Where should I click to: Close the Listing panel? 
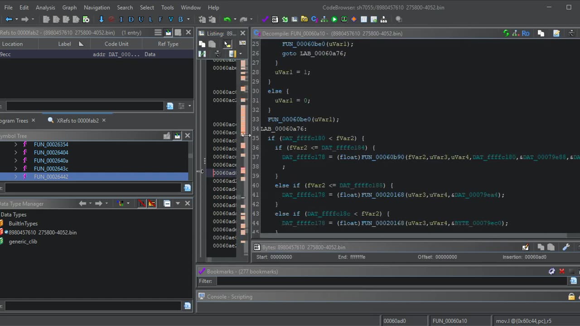(242, 33)
